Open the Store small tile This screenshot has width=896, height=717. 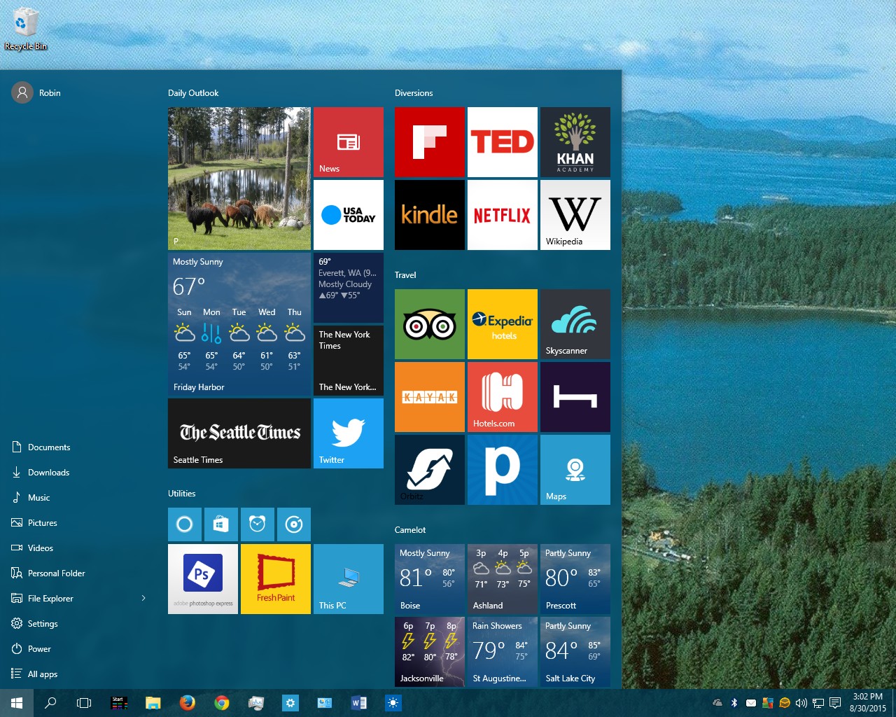(x=221, y=524)
